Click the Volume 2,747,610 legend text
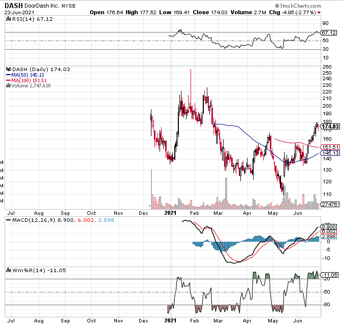 (31, 86)
